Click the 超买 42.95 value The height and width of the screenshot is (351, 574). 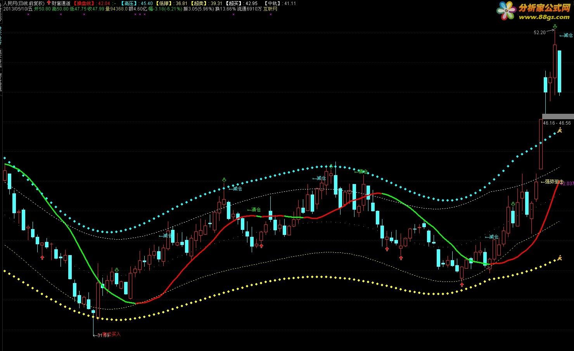point(251,3)
